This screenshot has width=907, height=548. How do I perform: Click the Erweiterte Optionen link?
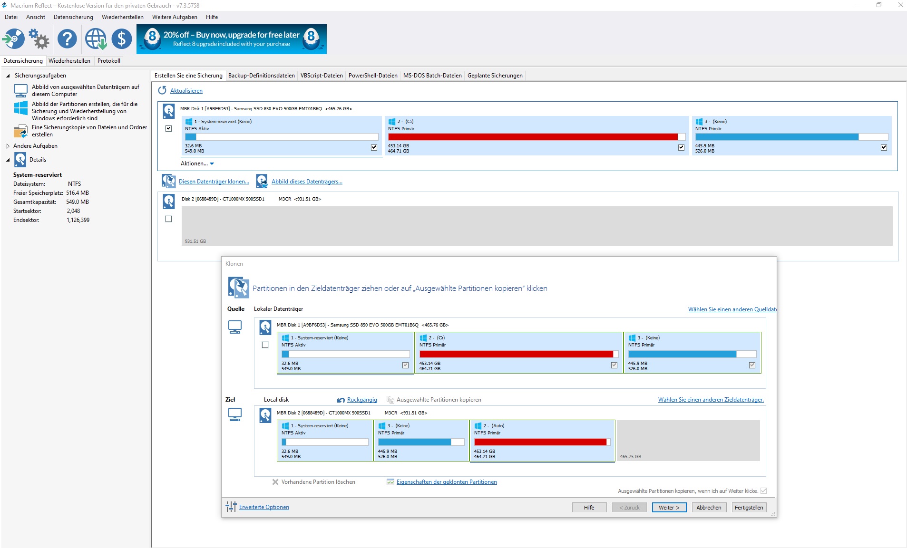pyautogui.click(x=264, y=507)
